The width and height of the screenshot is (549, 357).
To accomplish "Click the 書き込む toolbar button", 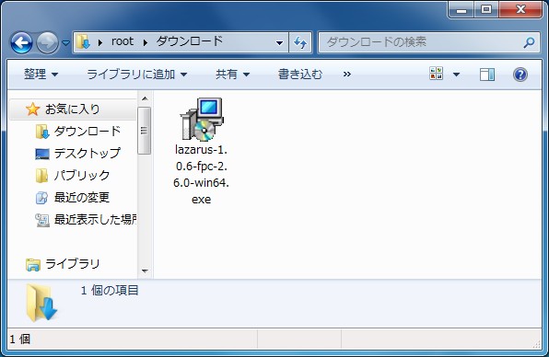I will click(x=300, y=75).
